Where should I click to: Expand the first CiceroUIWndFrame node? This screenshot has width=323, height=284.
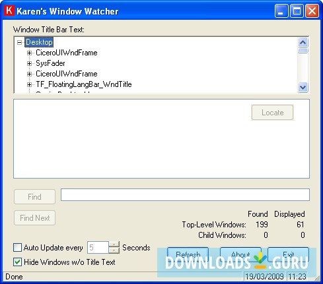click(x=29, y=53)
